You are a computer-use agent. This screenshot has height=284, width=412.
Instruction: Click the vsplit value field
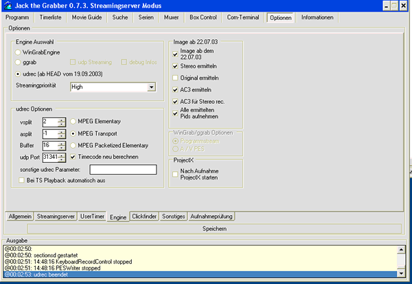[x=50, y=122]
